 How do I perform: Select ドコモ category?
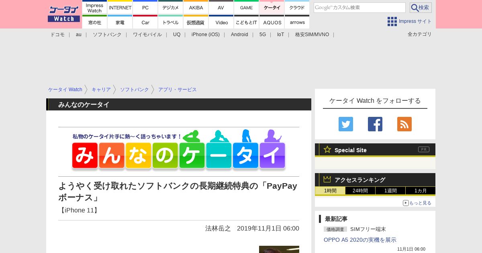point(57,35)
